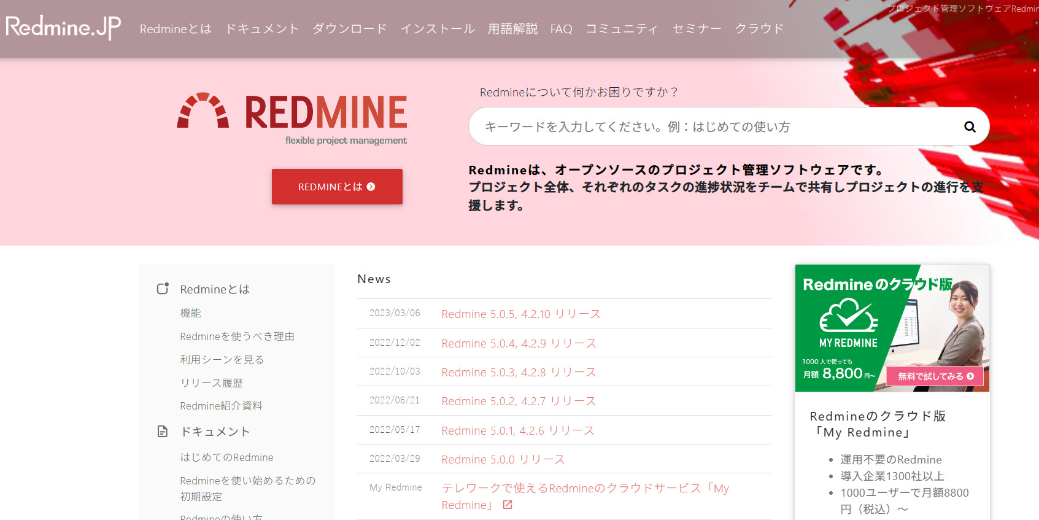Click the Redmineについて何かお困りですか？ text
This screenshot has width=1039, height=520.
click(579, 92)
